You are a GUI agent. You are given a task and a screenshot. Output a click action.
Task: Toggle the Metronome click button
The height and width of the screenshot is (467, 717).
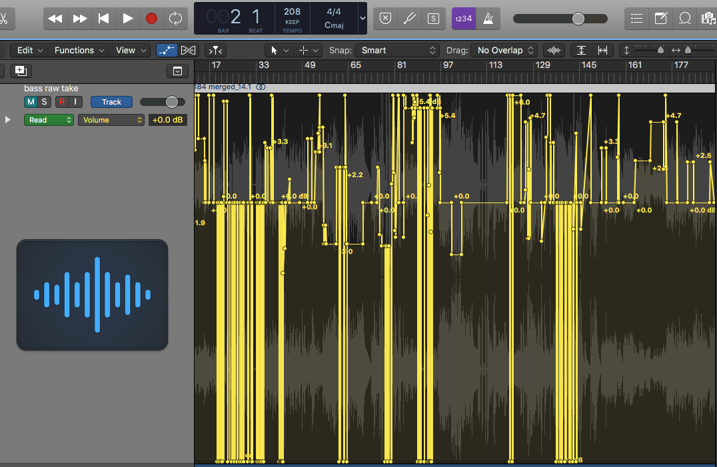click(488, 19)
